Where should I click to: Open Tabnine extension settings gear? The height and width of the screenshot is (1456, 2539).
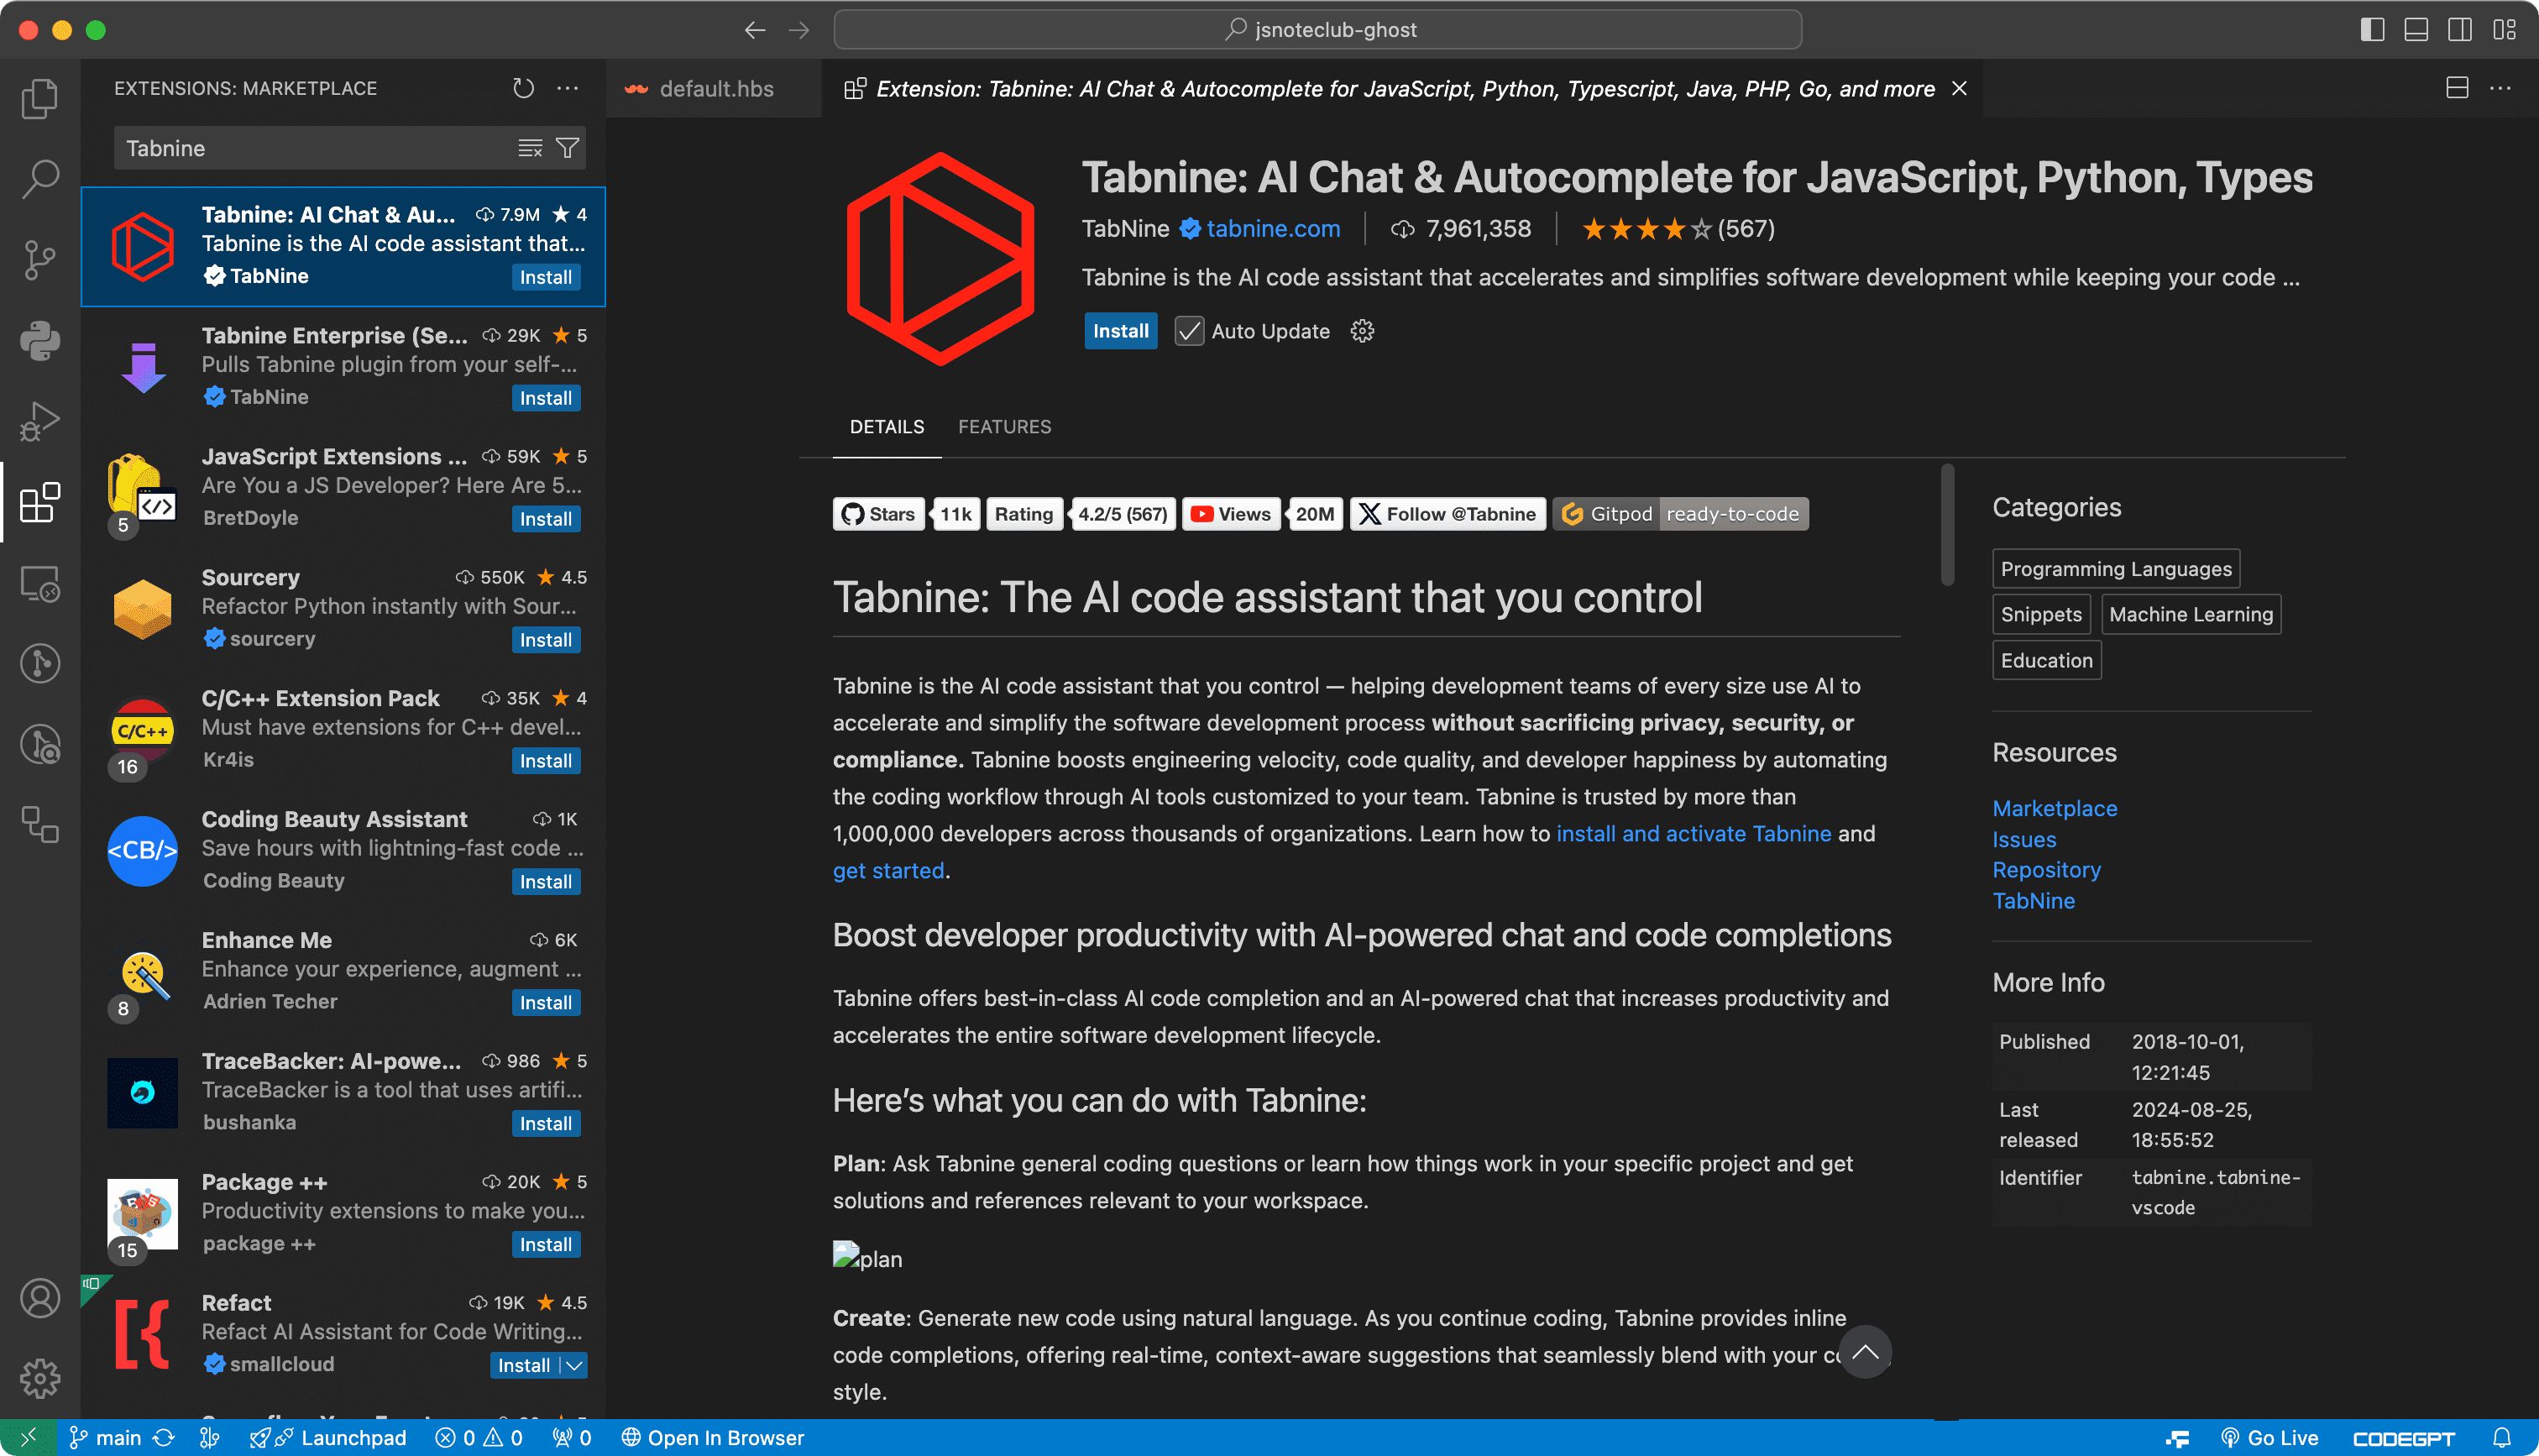point(1363,331)
